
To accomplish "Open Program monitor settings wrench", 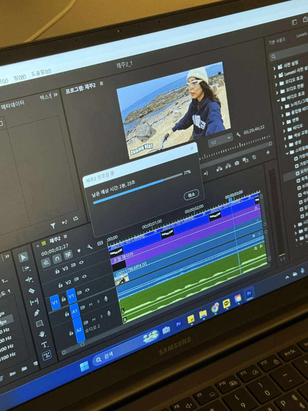I will click(x=238, y=135).
